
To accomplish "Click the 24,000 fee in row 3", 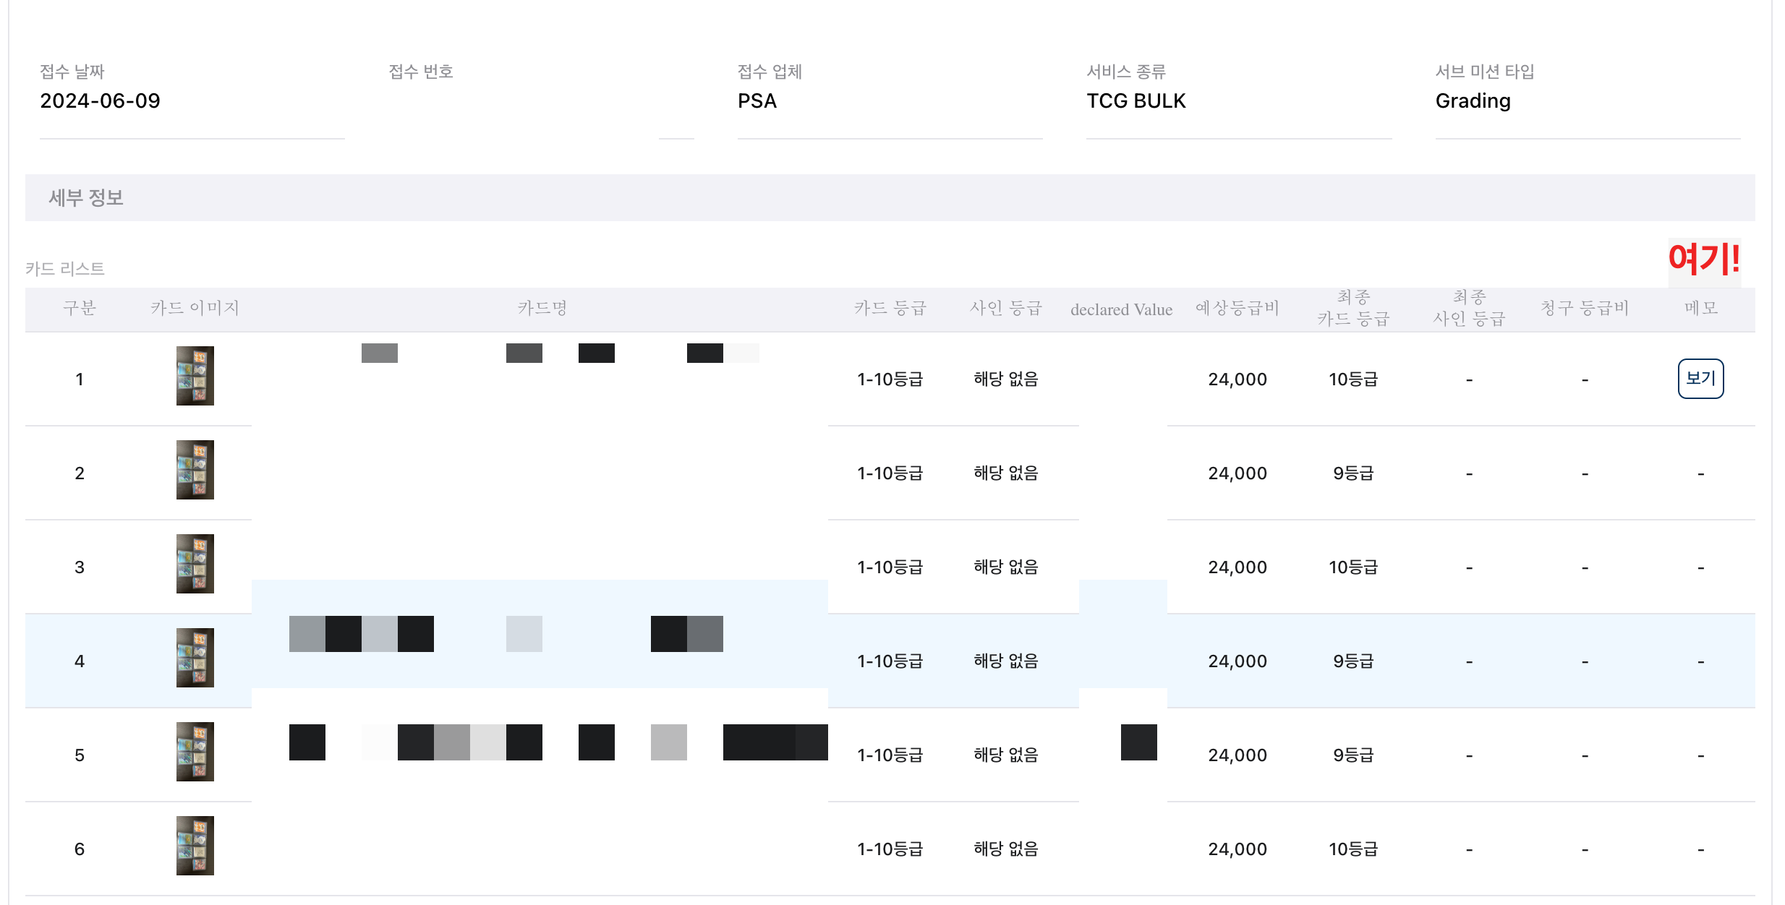I will (x=1237, y=567).
